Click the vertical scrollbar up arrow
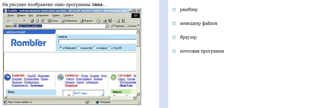This screenshot has height=108, width=311. (x=138, y=31)
